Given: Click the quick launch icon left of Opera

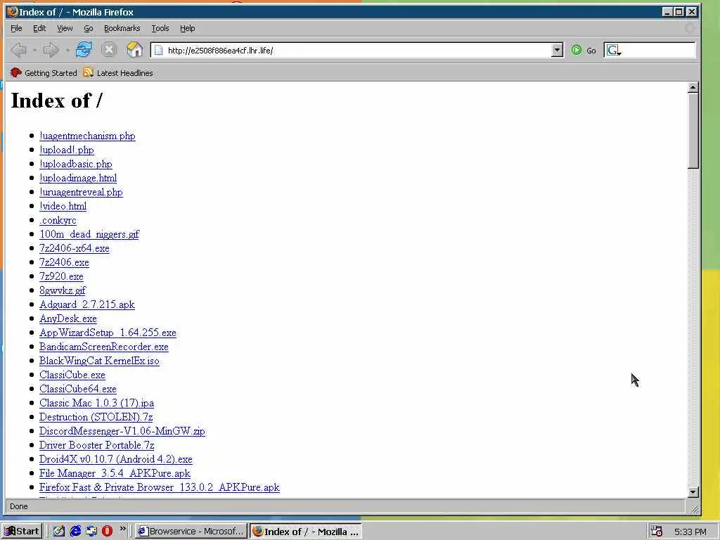Looking at the screenshot, I should pyautogui.click(x=91, y=532).
